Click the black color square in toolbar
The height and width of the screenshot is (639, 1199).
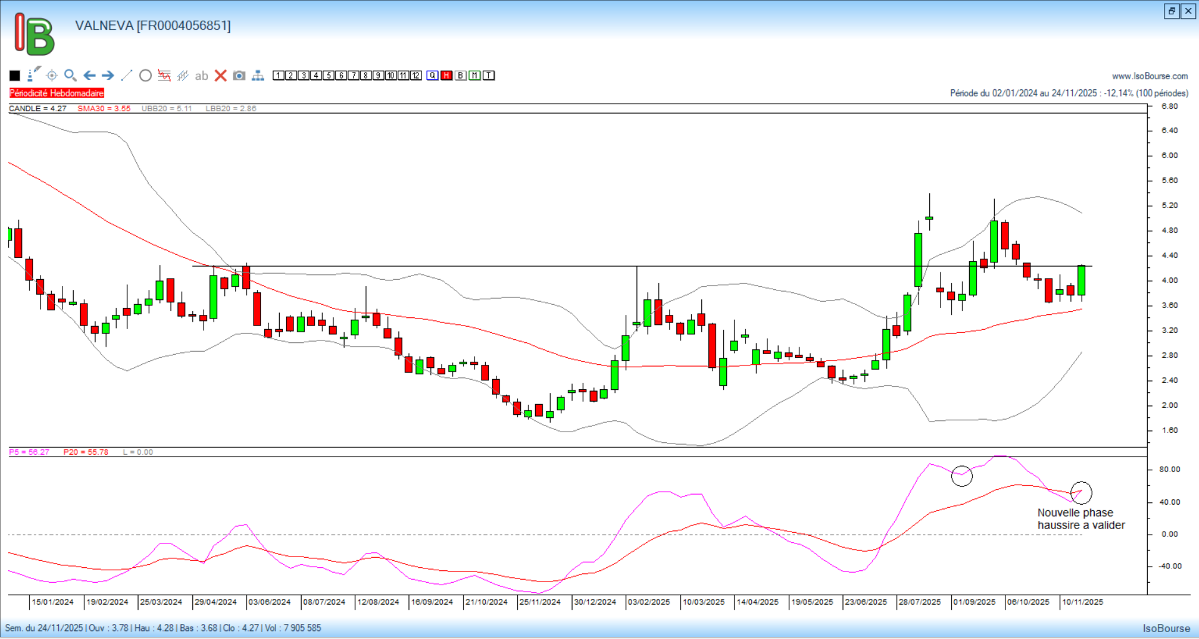point(15,76)
